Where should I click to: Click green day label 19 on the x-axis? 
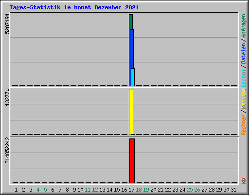[146, 190]
